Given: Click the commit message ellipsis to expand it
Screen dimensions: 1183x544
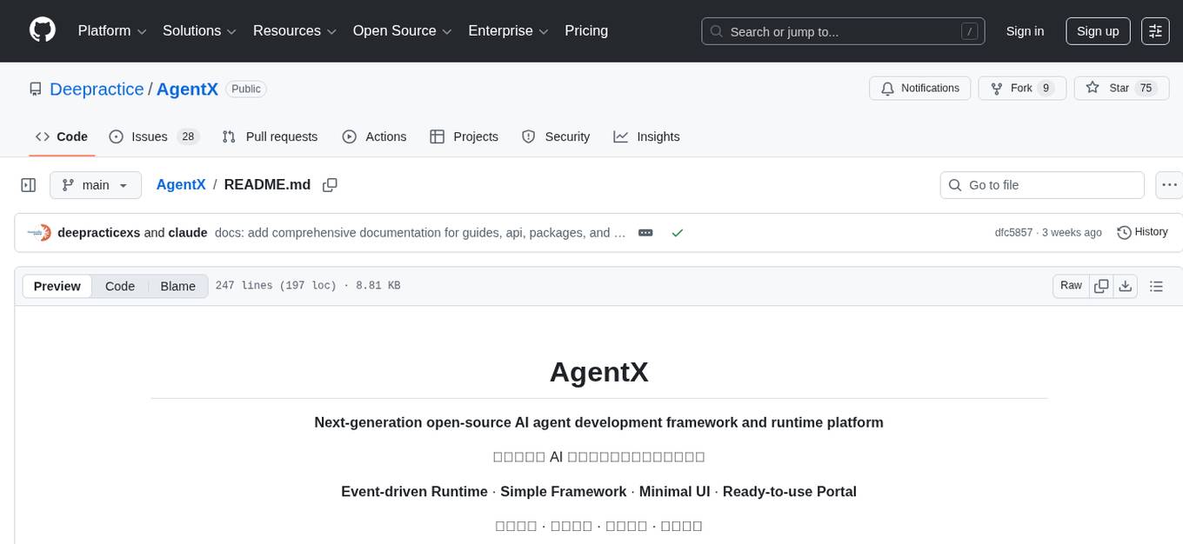Looking at the screenshot, I should point(645,232).
